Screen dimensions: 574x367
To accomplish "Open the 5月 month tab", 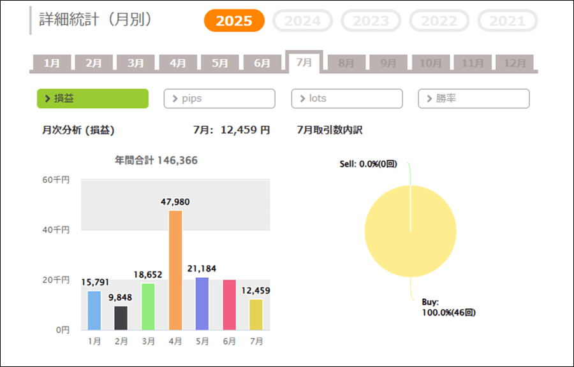I will click(x=220, y=63).
